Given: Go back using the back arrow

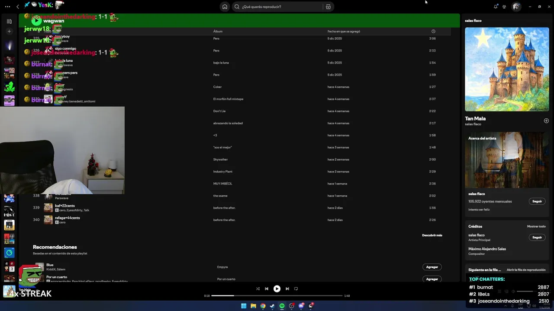Looking at the screenshot, I should pos(18,6).
